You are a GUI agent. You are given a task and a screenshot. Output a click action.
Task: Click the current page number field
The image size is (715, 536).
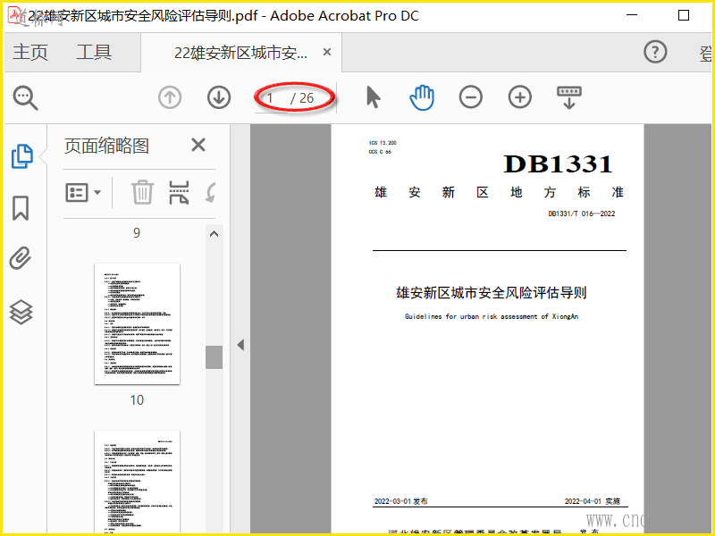271,98
